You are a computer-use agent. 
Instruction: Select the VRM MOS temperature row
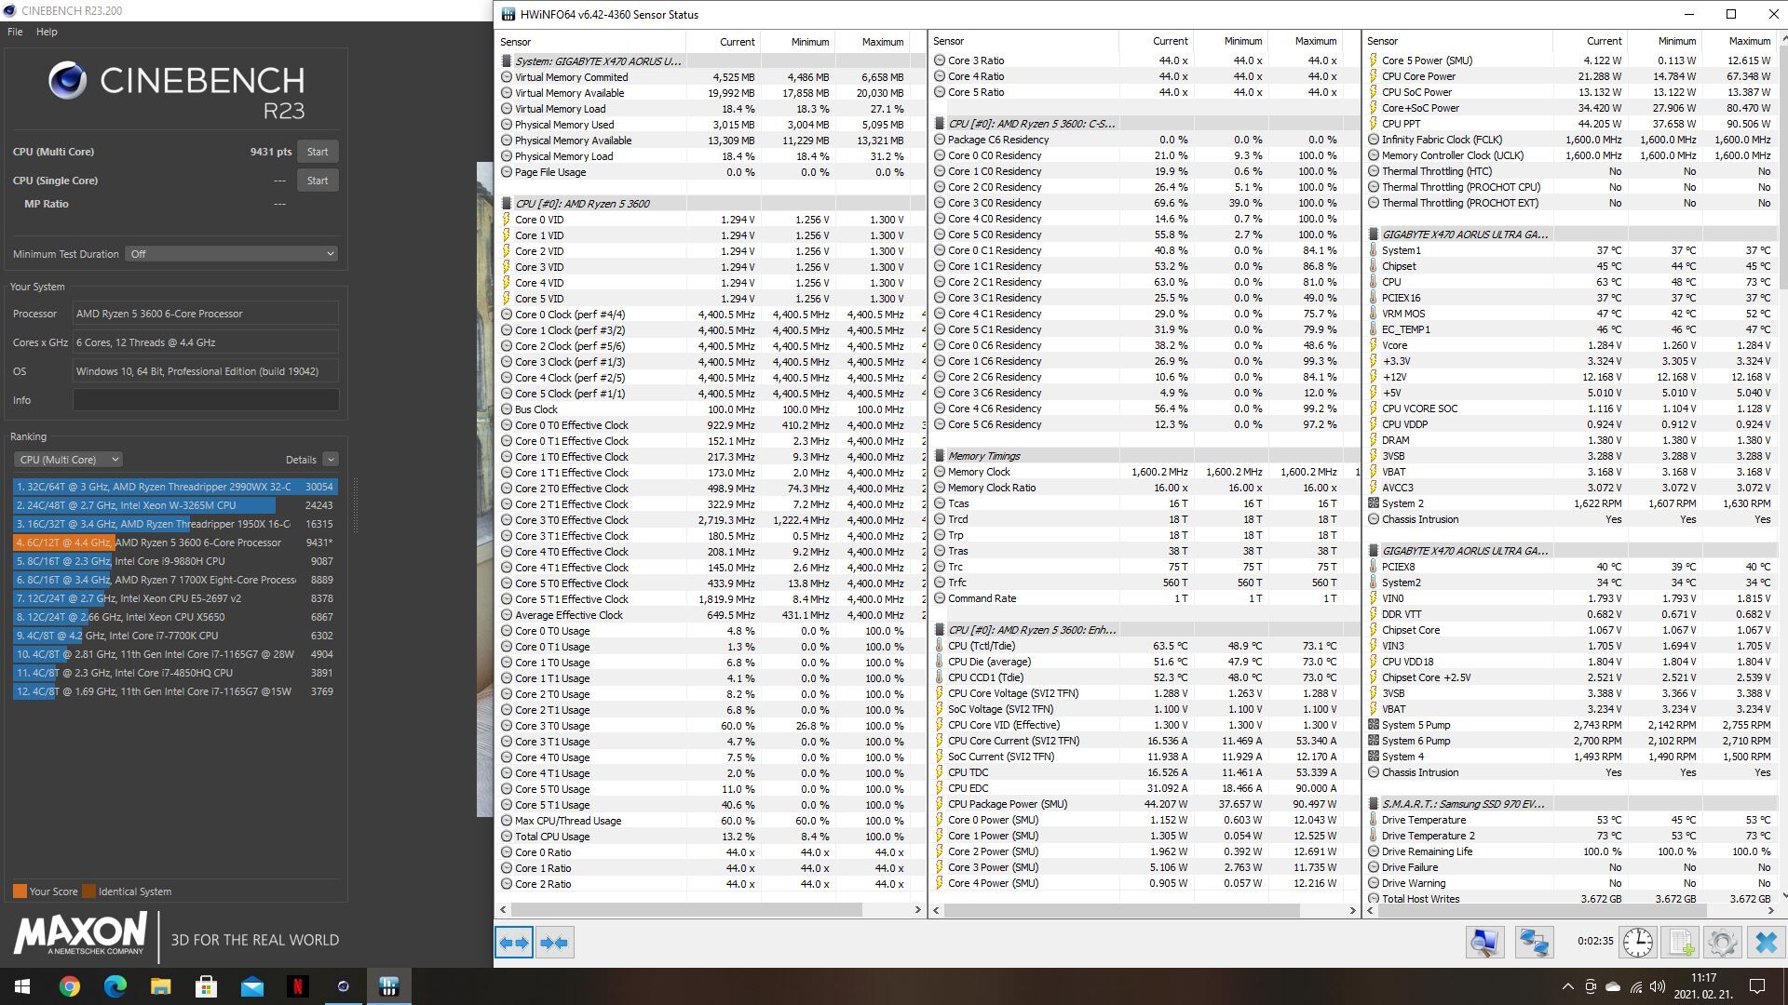1570,314
